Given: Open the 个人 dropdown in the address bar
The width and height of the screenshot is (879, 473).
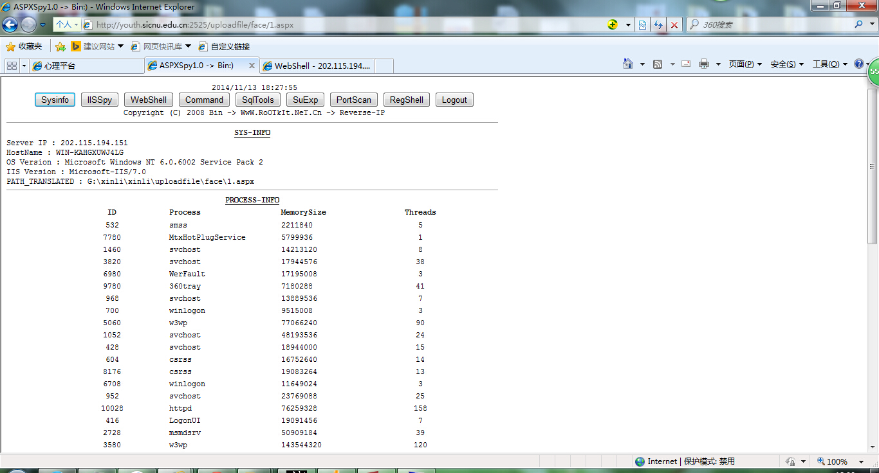Looking at the screenshot, I should click(x=66, y=24).
